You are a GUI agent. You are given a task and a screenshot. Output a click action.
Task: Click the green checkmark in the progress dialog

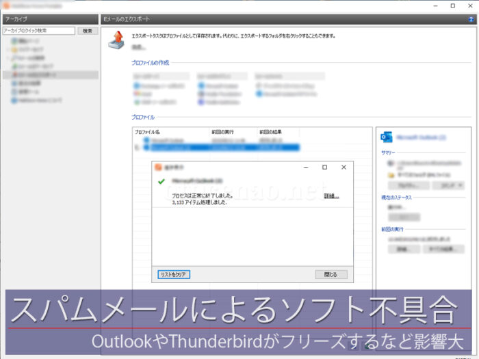pos(161,181)
